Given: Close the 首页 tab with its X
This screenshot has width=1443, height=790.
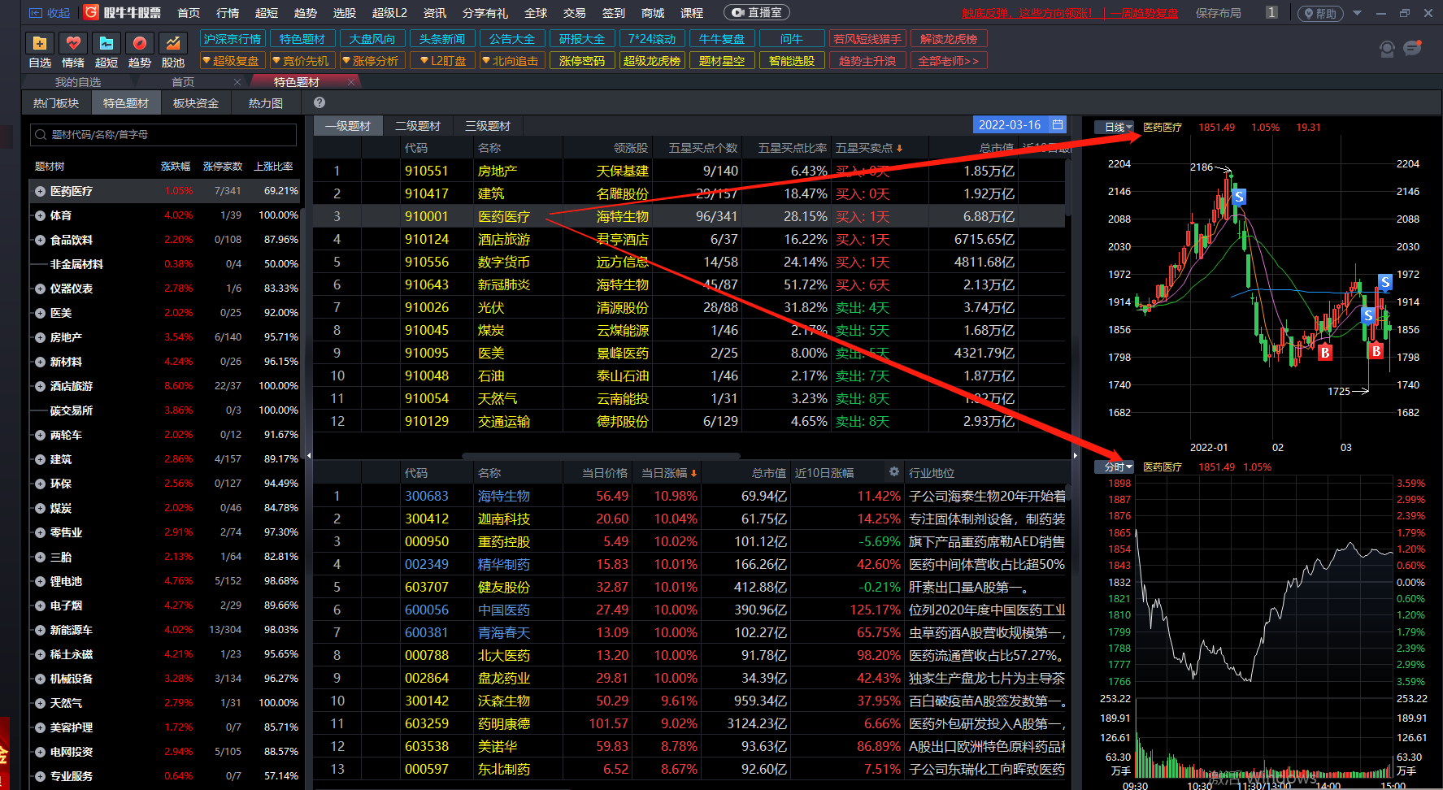Looking at the screenshot, I should [x=237, y=82].
